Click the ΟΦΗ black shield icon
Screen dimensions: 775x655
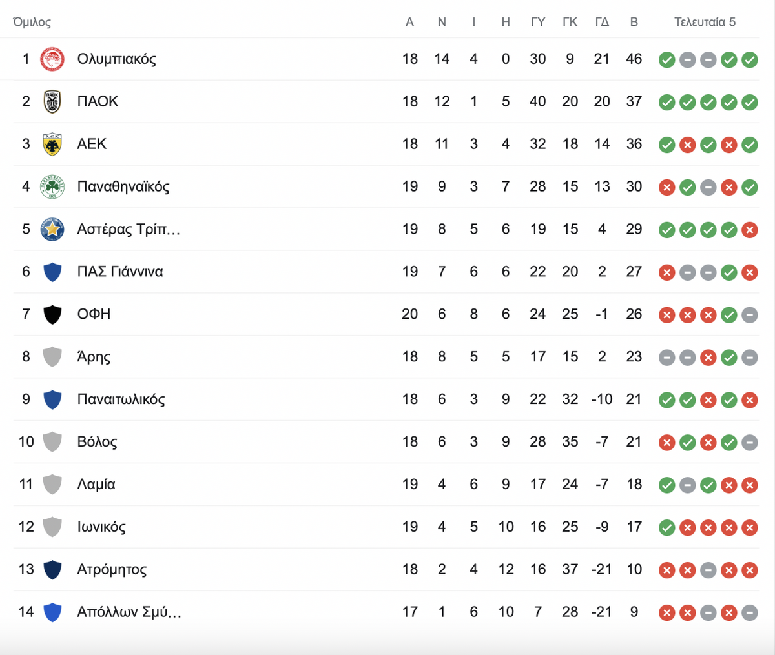coord(52,314)
